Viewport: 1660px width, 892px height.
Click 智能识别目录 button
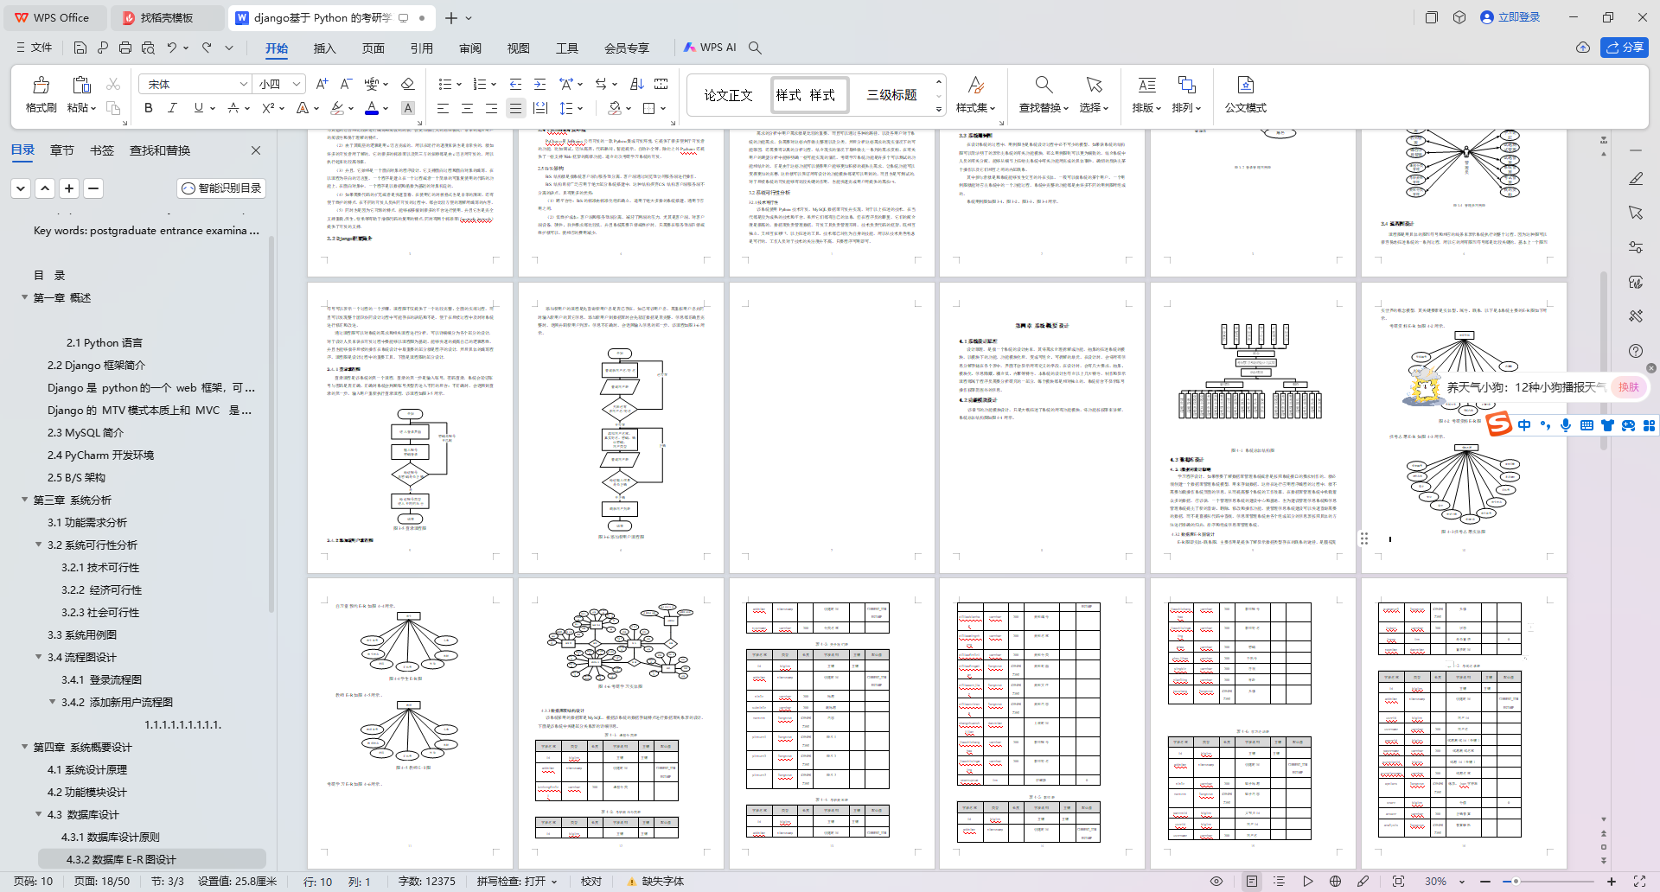[x=221, y=188]
